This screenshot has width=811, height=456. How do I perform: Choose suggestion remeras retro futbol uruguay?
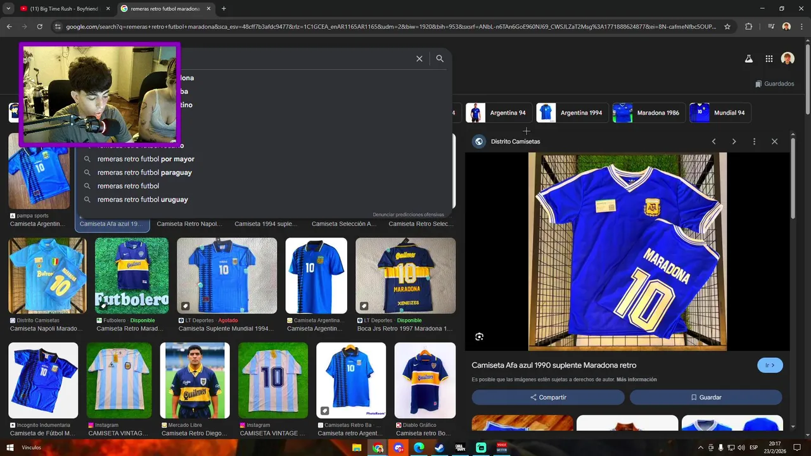[143, 199]
